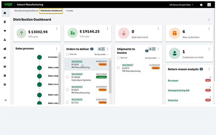Image resolution: width=216 pixels, height=135 pixels.
Task: Open sales order SO220035 link
Action: [77, 99]
